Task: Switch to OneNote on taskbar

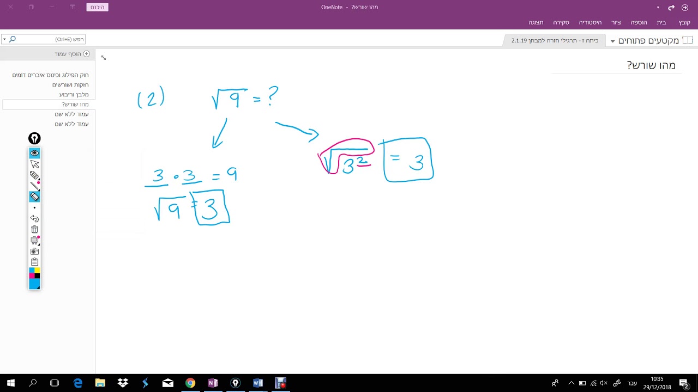Action: tap(213, 383)
